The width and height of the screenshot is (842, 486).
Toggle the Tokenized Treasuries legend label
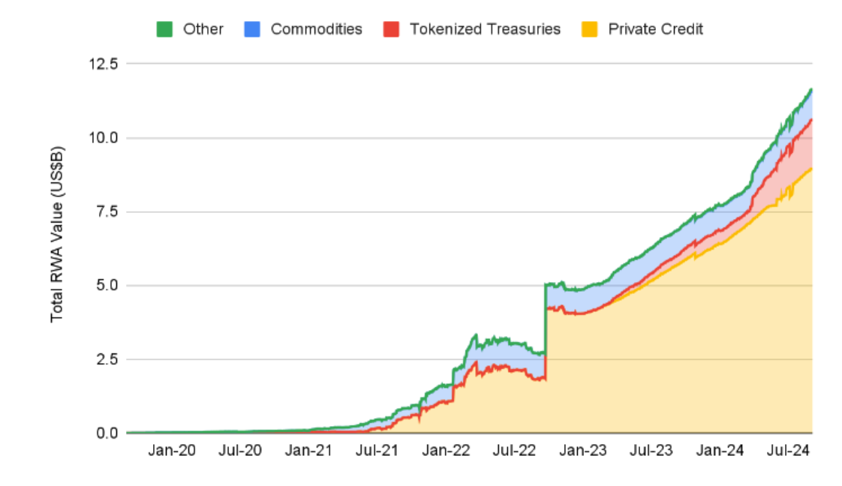(x=485, y=30)
